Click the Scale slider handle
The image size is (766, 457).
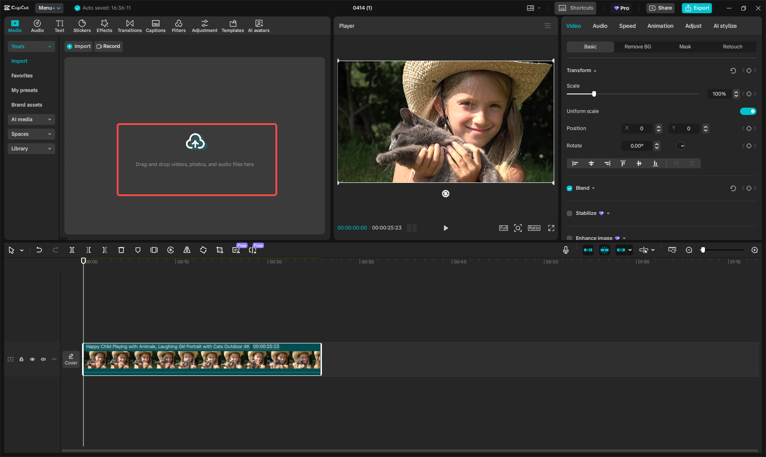pyautogui.click(x=594, y=94)
